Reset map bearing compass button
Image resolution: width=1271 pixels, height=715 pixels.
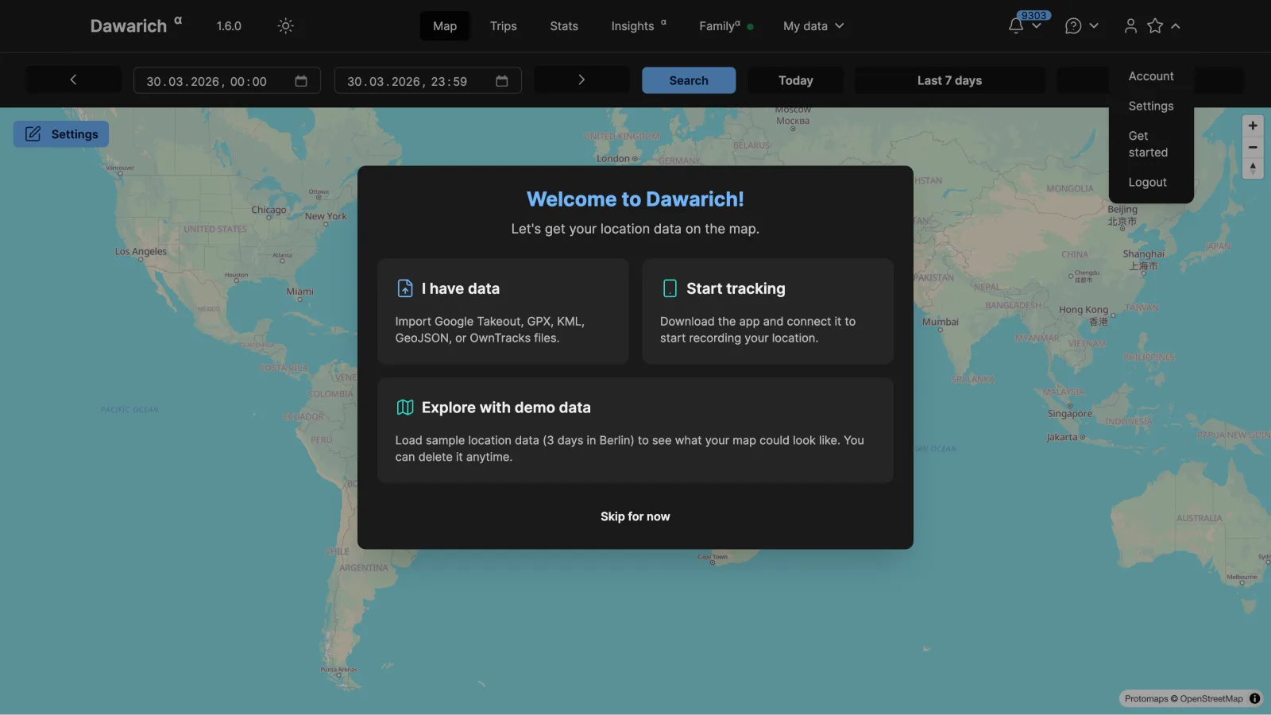coord(1253,168)
